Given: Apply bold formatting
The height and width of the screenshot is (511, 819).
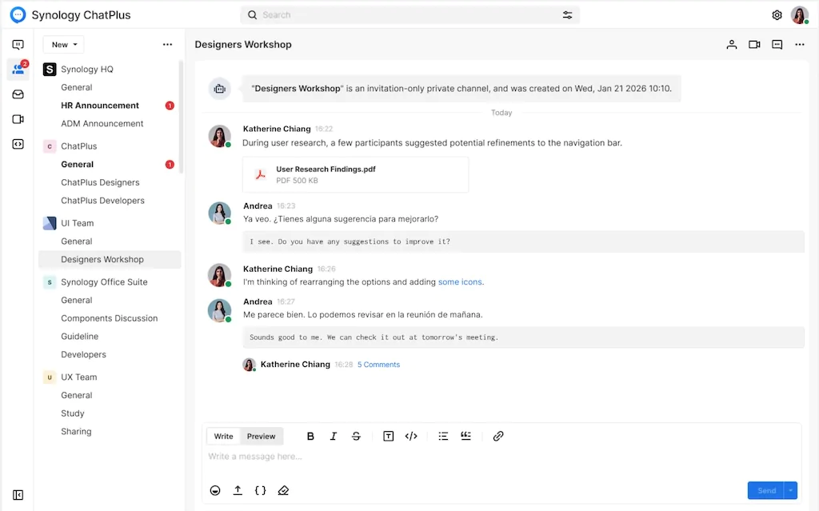Looking at the screenshot, I should click(310, 437).
